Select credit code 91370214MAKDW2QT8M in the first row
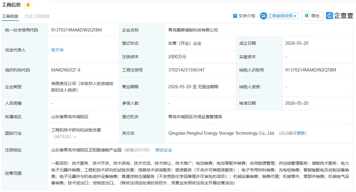 coord(76,30)
